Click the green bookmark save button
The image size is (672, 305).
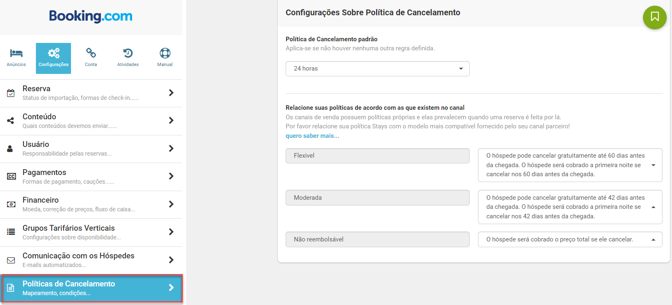tap(655, 17)
